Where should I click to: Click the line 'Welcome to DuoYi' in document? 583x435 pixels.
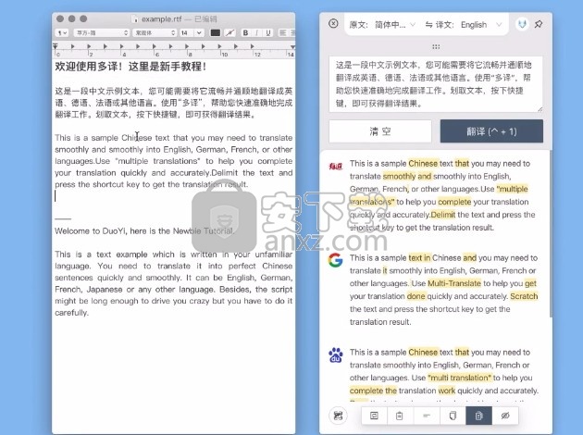click(144, 230)
